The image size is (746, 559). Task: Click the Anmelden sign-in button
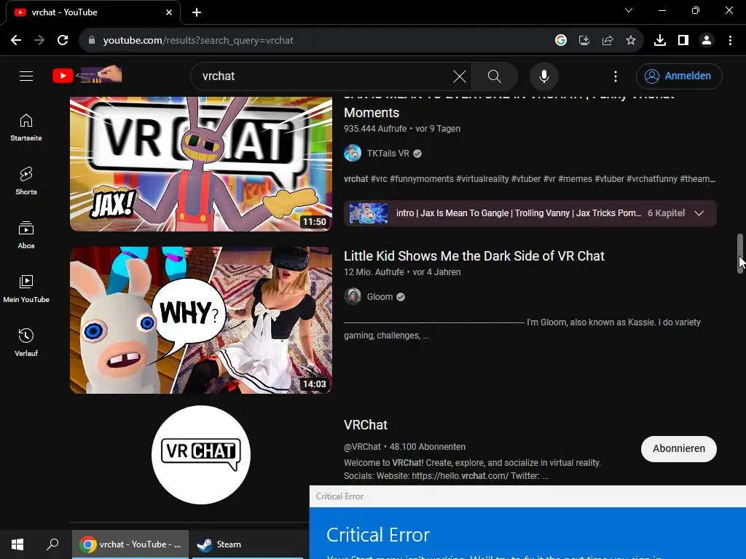(x=679, y=76)
